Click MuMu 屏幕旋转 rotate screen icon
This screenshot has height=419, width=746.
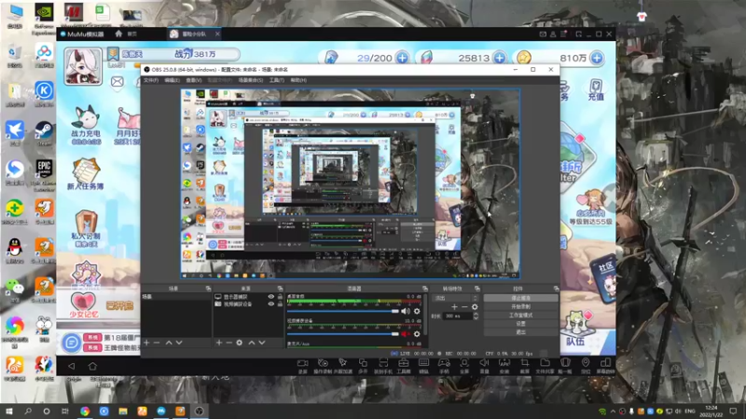[x=605, y=366]
